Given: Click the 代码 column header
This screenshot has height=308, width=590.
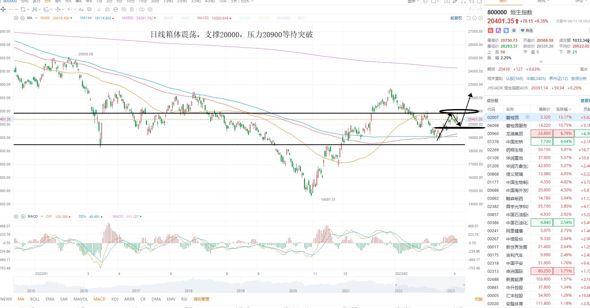Looking at the screenshot, I should tap(491, 109).
